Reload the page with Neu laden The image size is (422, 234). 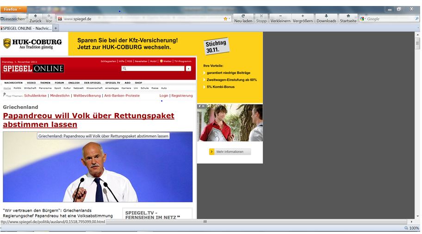(x=243, y=18)
